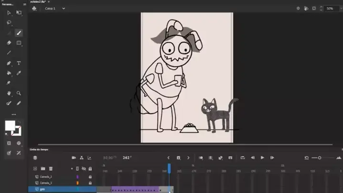Expand more tools via the three dots
343x193 pixels.
pos(14,114)
